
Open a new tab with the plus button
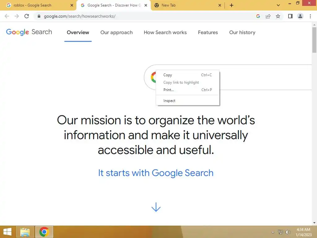(x=232, y=5)
